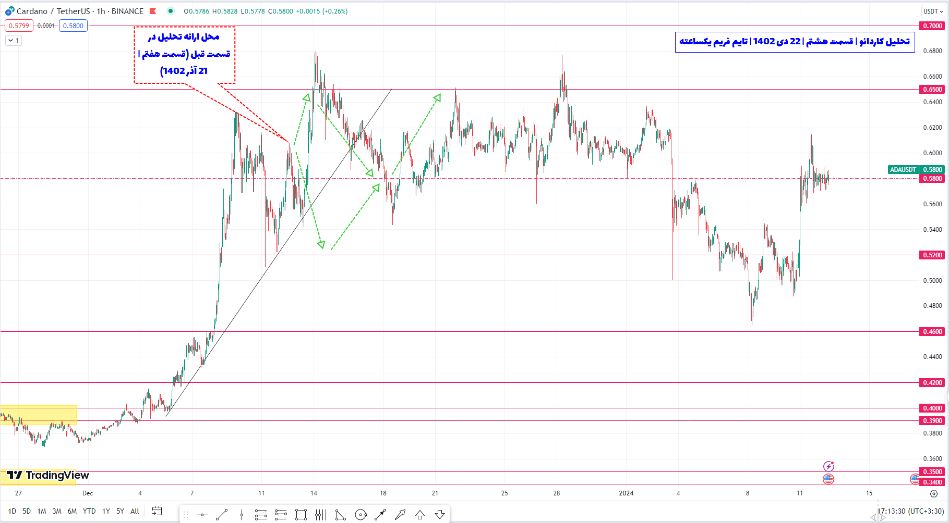Screen dimensions: 949x523
Task: Select the circle drawing tool
Action: pyautogui.click(x=361, y=515)
